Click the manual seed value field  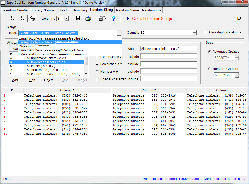pyautogui.click(x=225, y=75)
